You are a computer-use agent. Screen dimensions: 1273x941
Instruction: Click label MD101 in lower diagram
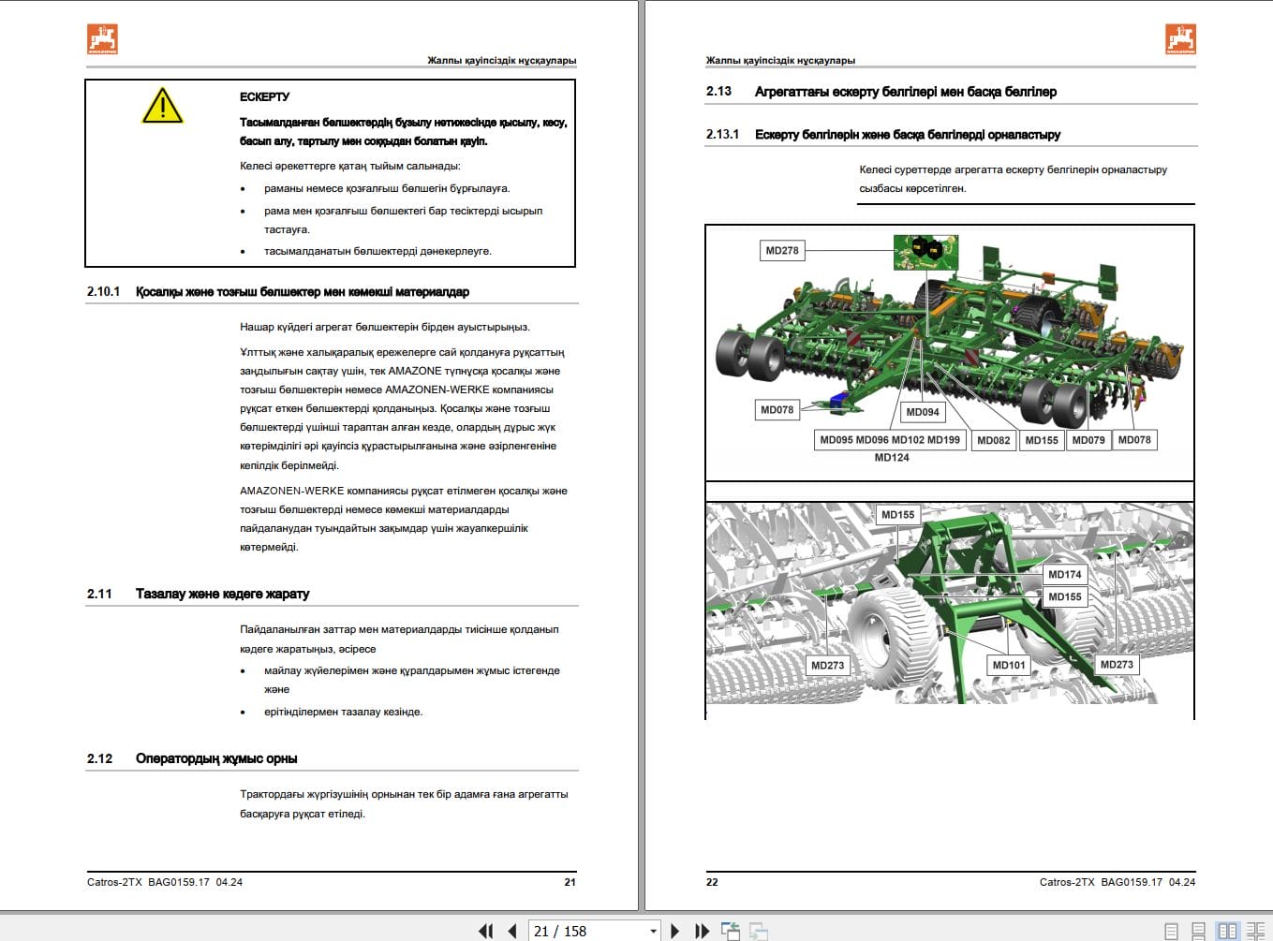[1009, 666]
